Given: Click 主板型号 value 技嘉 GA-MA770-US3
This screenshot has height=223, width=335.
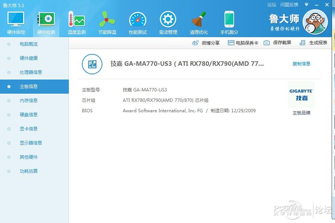Looking at the screenshot, I should pyautogui.click(x=145, y=90).
